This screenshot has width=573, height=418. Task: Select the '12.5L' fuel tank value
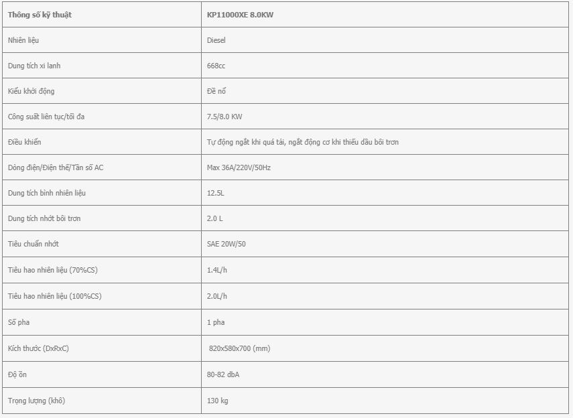tap(216, 193)
